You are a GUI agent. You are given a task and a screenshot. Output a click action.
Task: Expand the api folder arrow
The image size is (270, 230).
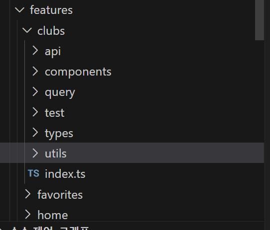(35, 51)
